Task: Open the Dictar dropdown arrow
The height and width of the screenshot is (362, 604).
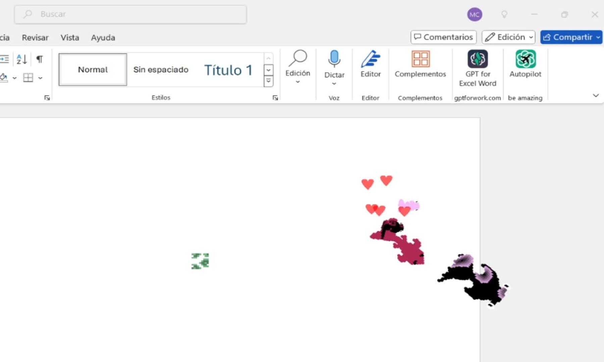Action: coord(334,83)
